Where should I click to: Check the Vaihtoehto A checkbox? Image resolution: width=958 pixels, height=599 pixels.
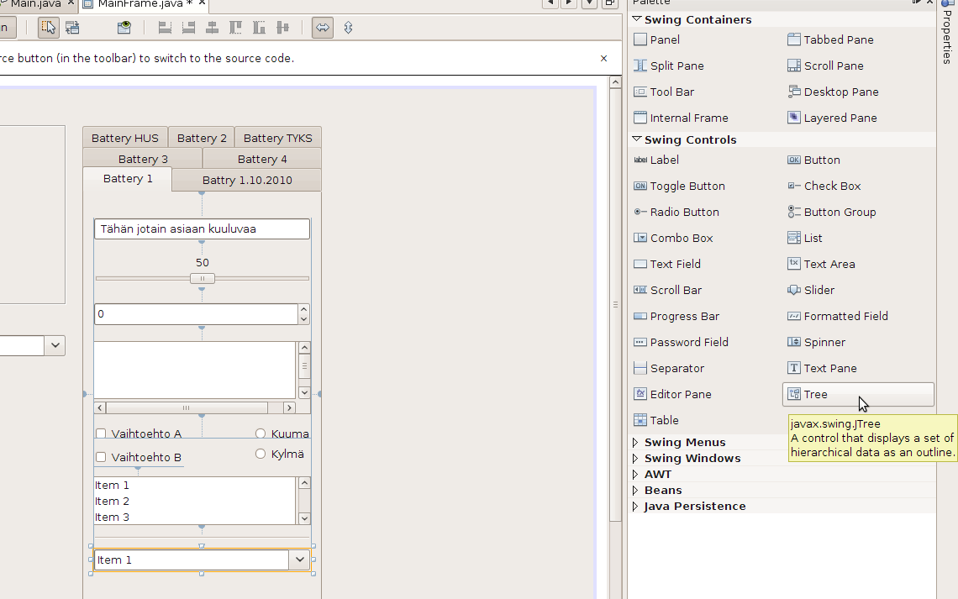tap(102, 433)
